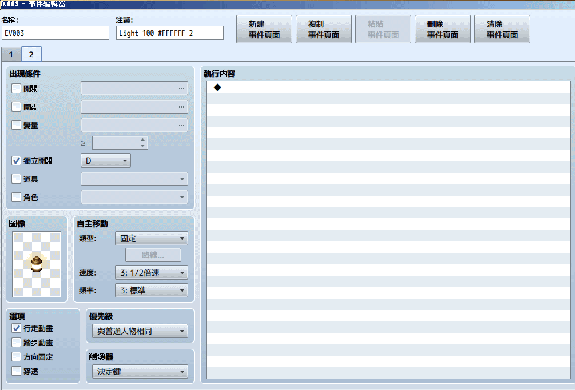
Task: Click the 清除事件頁面 button
Action: click(502, 29)
